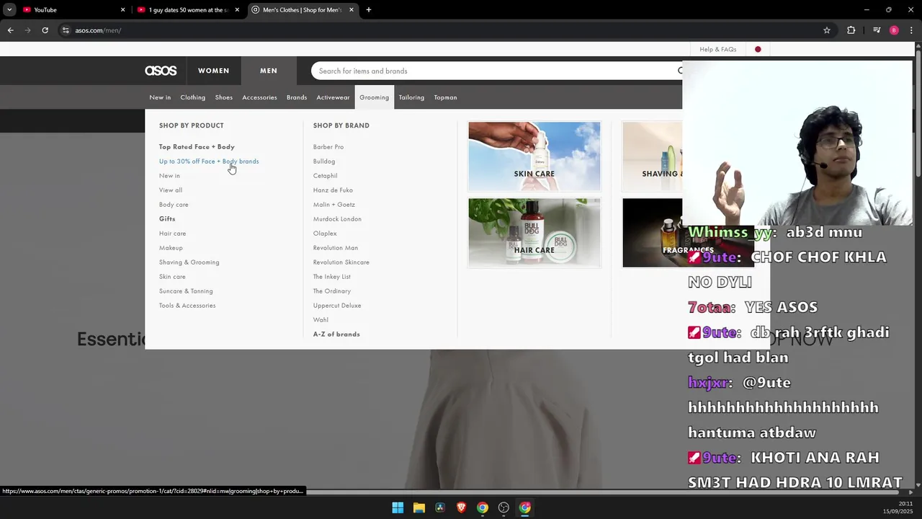This screenshot has height=519, width=922.
Task: Close the Men's Clothes ASOS tab
Action: click(352, 10)
